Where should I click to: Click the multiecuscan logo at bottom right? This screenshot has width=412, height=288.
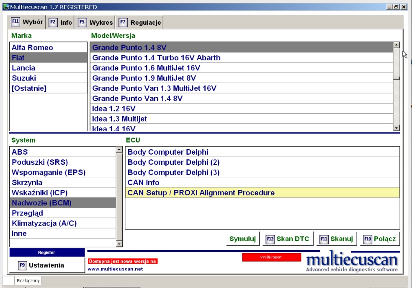[352, 262]
